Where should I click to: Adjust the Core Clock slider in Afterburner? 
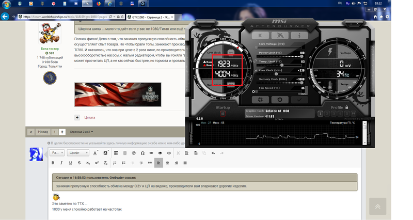coord(277,74)
